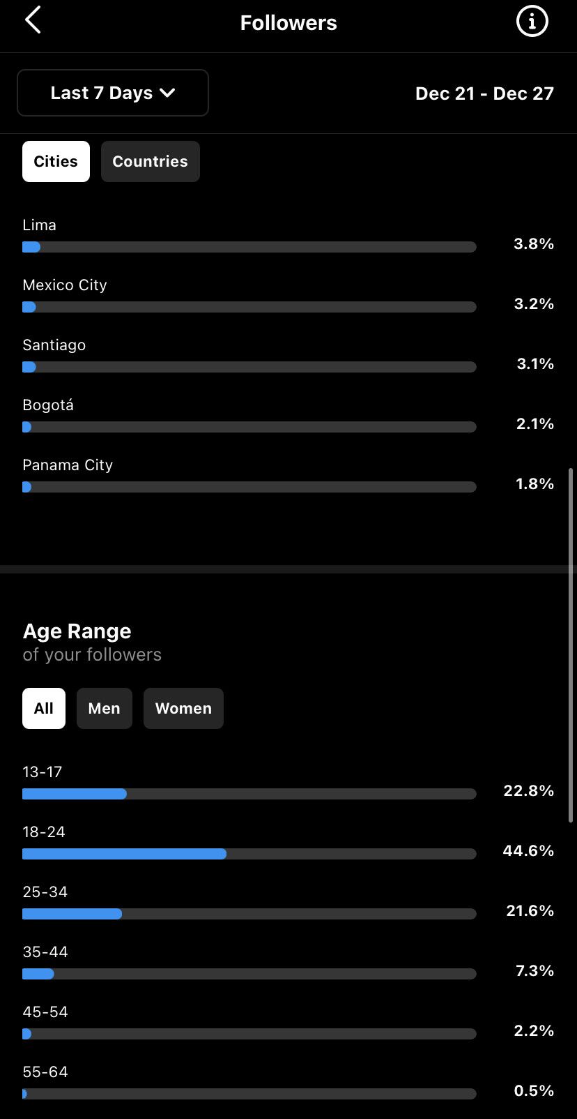Select the All age filter
Screen dimensions: 577x1119
[x=44, y=708]
